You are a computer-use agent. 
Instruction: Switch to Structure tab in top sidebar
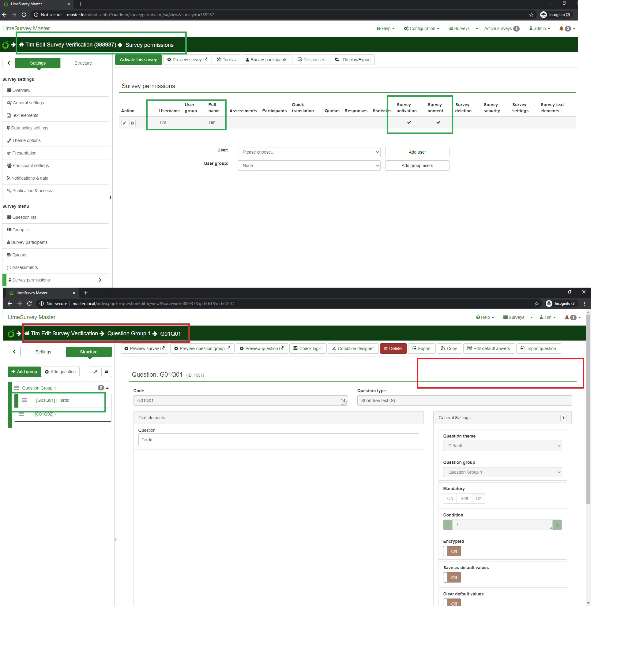[x=83, y=63]
